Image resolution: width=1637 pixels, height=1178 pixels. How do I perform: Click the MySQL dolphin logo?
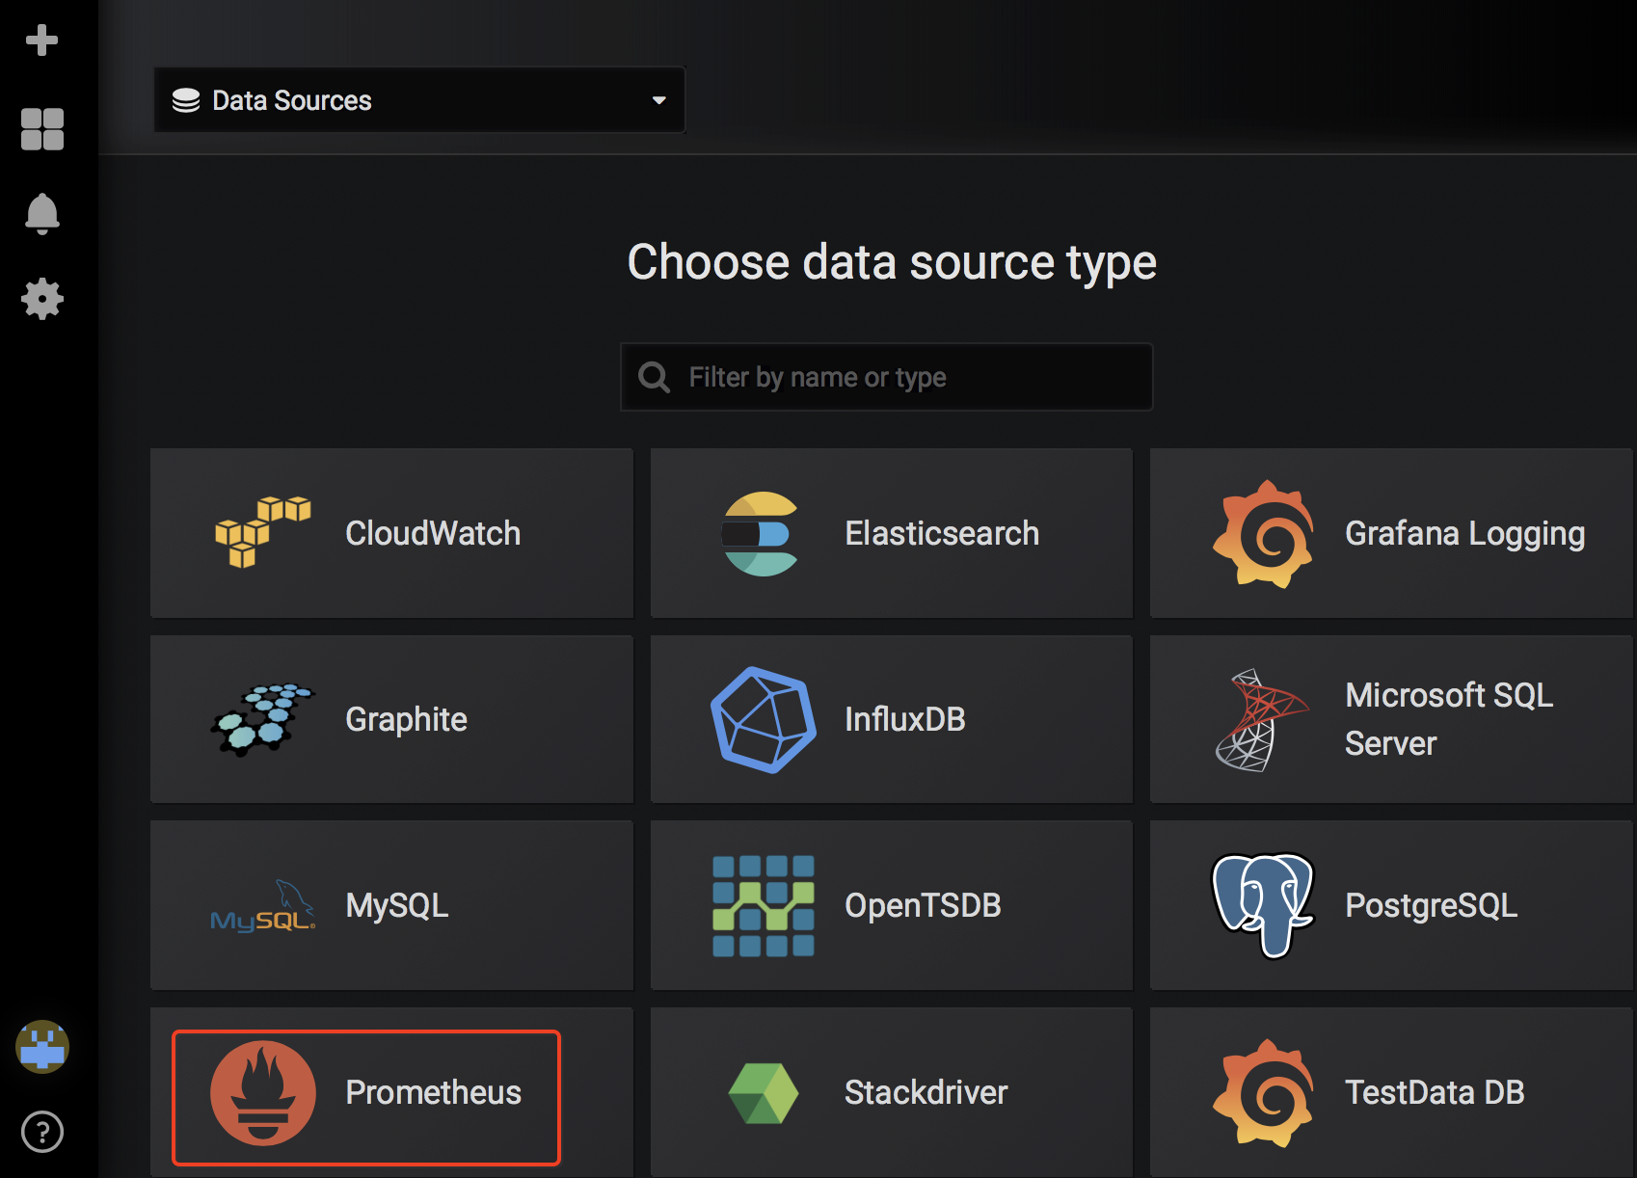(261, 904)
